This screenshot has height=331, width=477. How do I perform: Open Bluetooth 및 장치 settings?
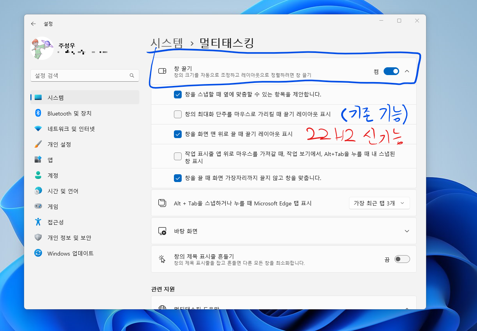(x=84, y=113)
